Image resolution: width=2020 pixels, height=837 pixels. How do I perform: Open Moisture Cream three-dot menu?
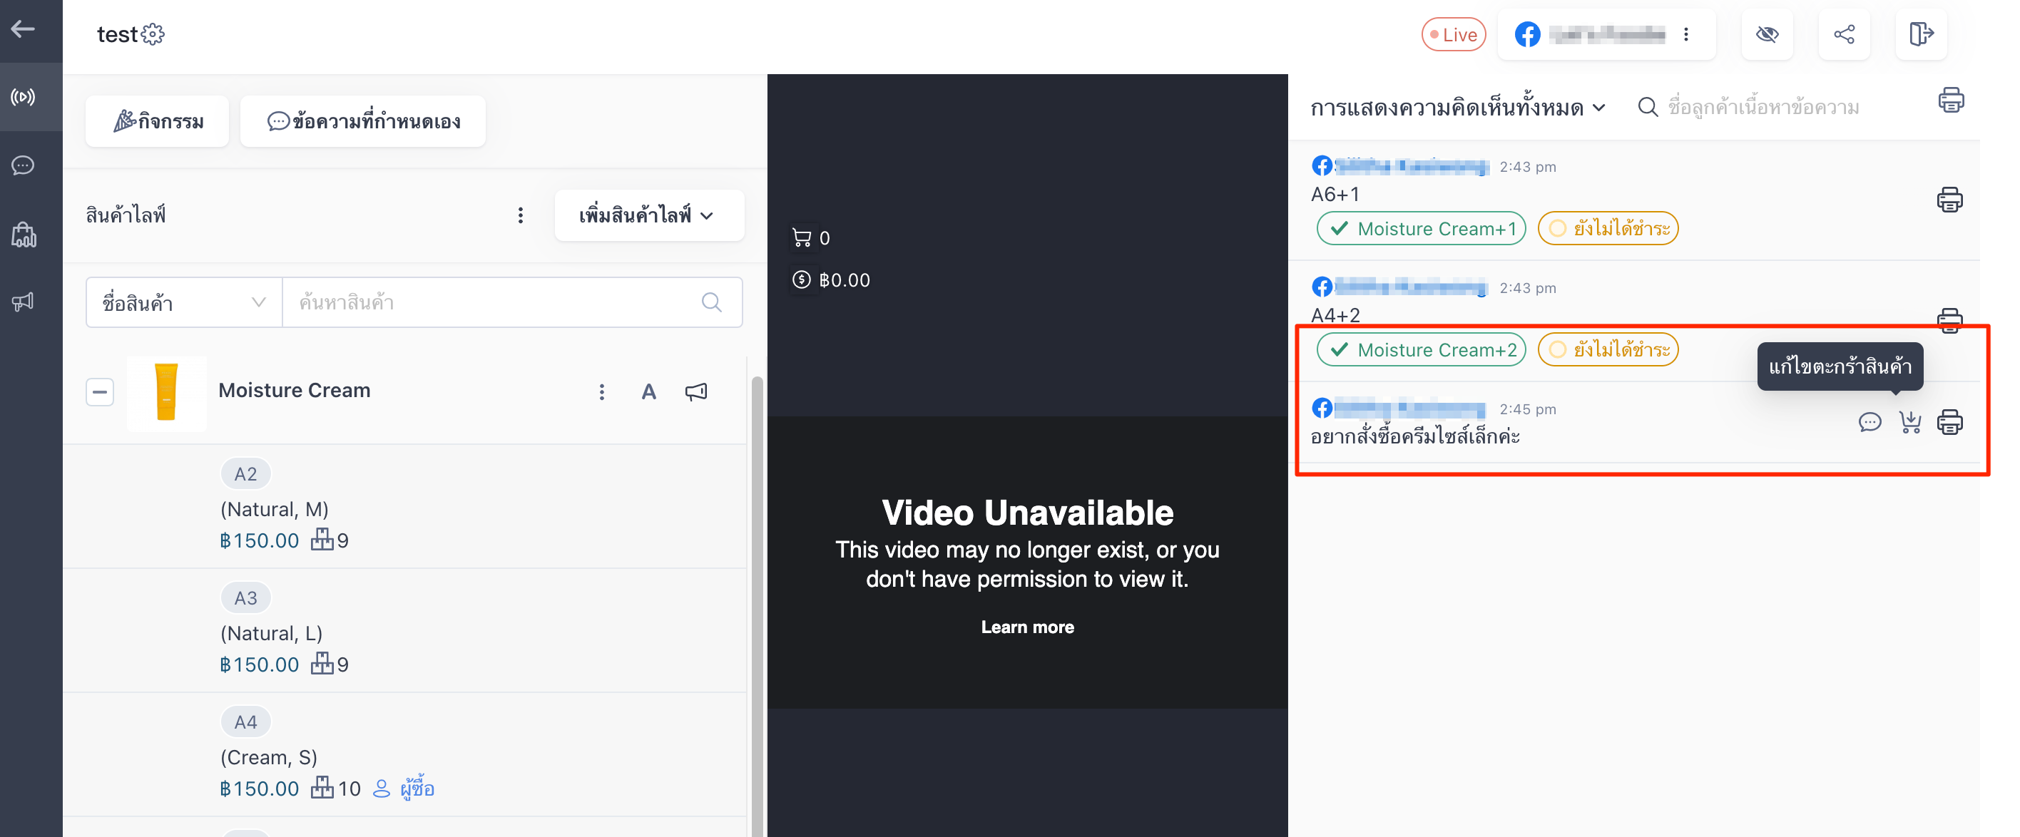point(601,392)
